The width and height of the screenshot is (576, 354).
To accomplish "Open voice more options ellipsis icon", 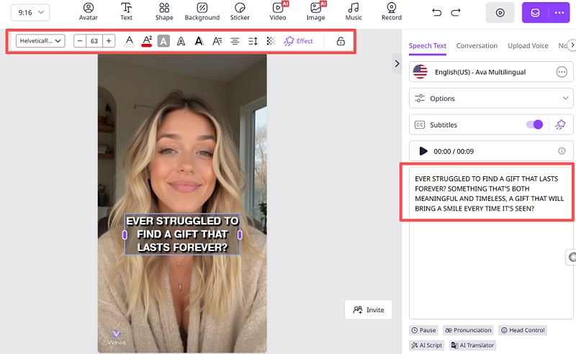I will click(x=562, y=72).
